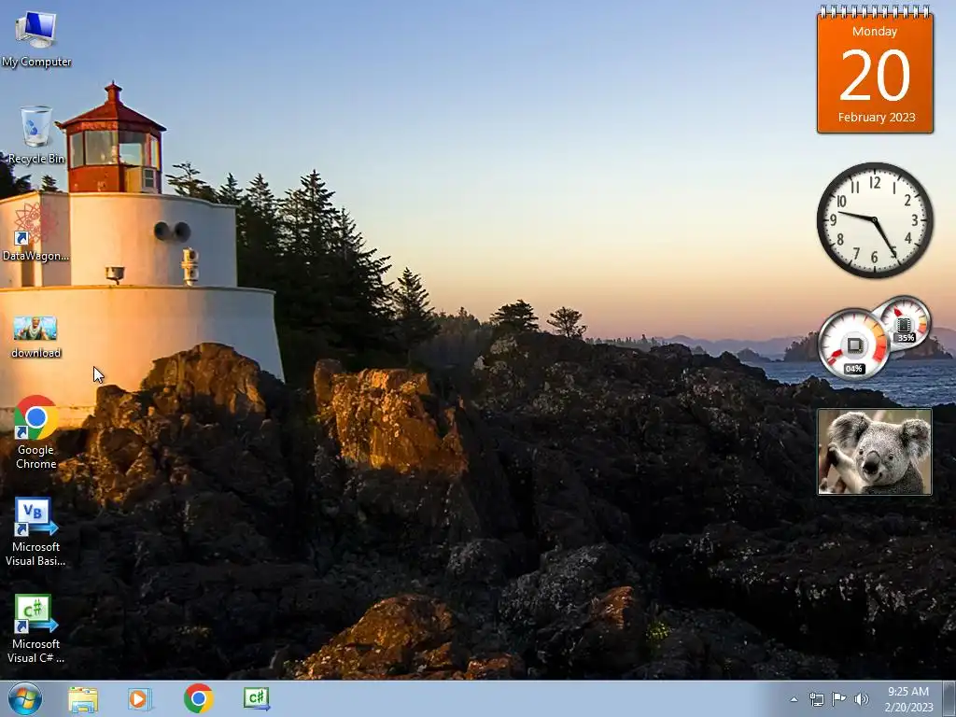This screenshot has height=717, width=956.
Task: Click the memory meter dial showing 35%
Action: pos(905,321)
